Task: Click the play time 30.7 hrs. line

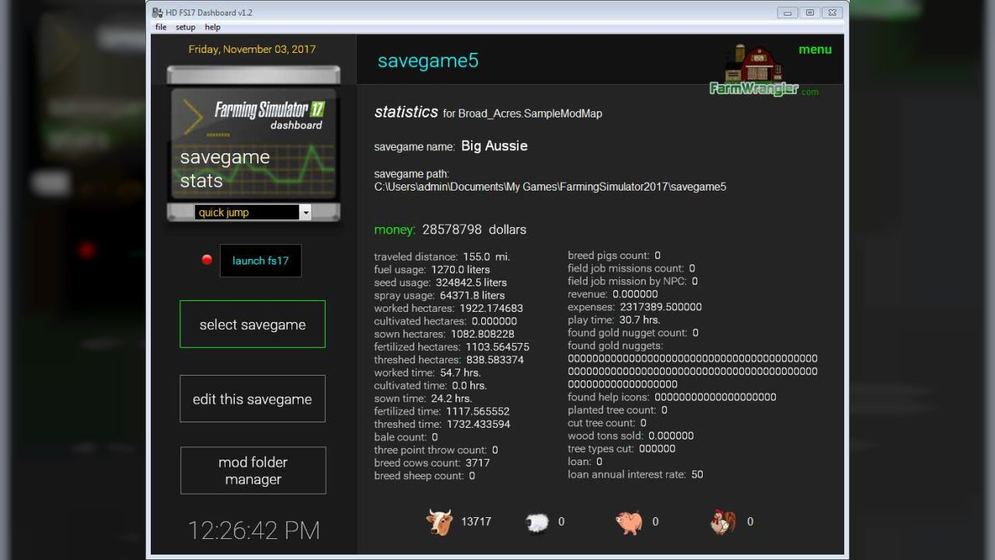Action: [613, 320]
